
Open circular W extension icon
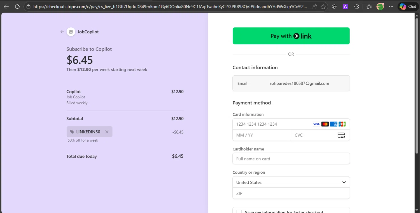point(334,6)
